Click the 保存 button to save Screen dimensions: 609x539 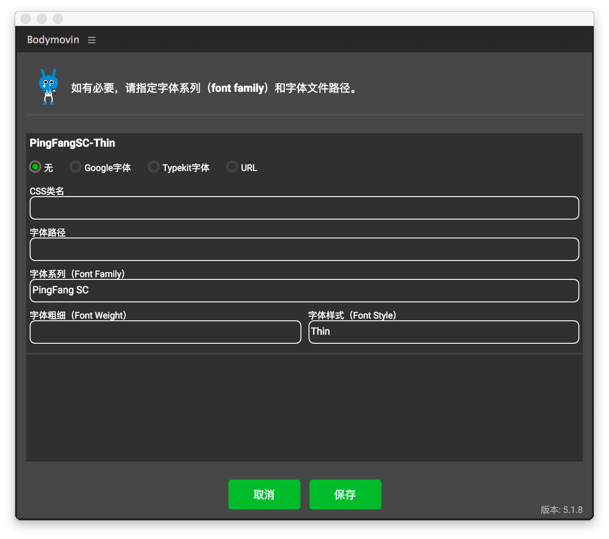(x=345, y=494)
